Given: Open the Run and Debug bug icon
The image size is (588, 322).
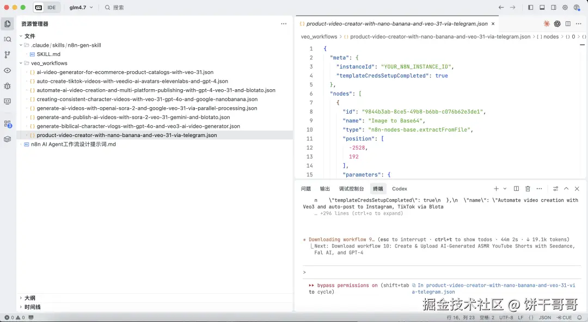Looking at the screenshot, I should [x=7, y=86].
